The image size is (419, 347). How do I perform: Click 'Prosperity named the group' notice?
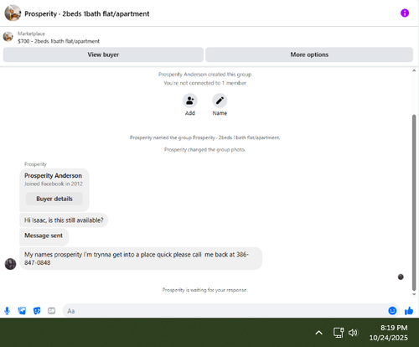pos(204,137)
